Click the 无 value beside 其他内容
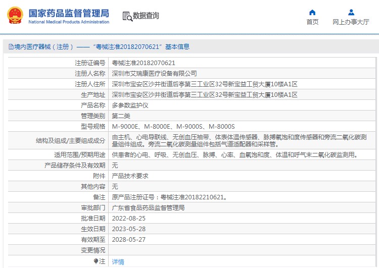 115,187
